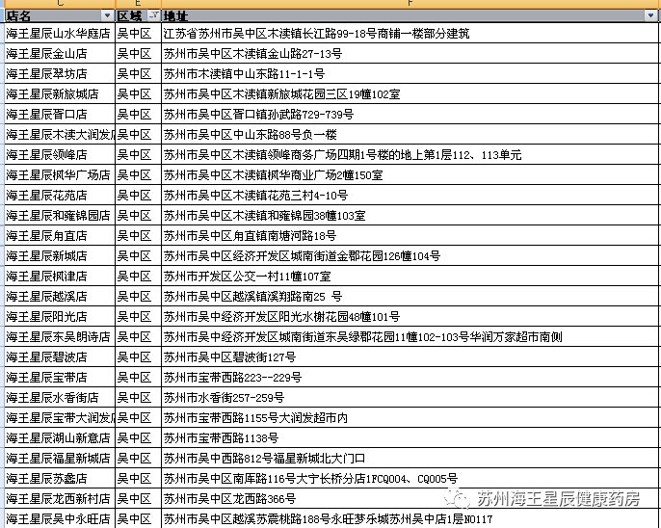Select 吴中区 cell in 海王星辰吴中永旺店 row
Screen dimensions: 661x528
click(x=139, y=518)
